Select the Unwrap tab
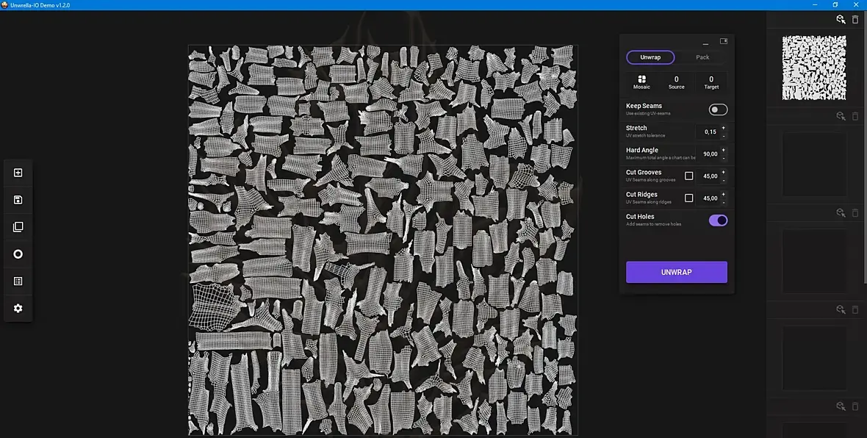Viewport: 867px width, 438px height. pos(650,57)
